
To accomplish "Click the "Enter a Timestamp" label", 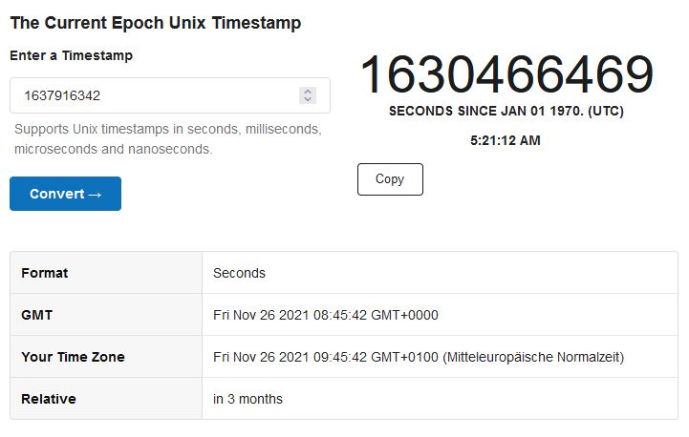I will pos(72,55).
